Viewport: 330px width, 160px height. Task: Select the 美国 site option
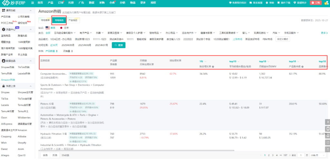pyautogui.click(x=50, y=28)
